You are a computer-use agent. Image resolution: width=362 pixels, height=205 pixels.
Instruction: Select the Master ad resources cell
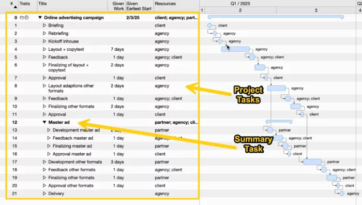point(176,122)
